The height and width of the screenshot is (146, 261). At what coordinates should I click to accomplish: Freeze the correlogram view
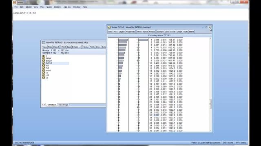point(152,32)
